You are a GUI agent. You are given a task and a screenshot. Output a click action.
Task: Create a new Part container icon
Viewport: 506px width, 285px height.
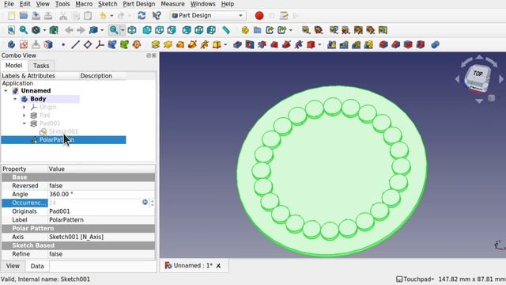click(245, 30)
